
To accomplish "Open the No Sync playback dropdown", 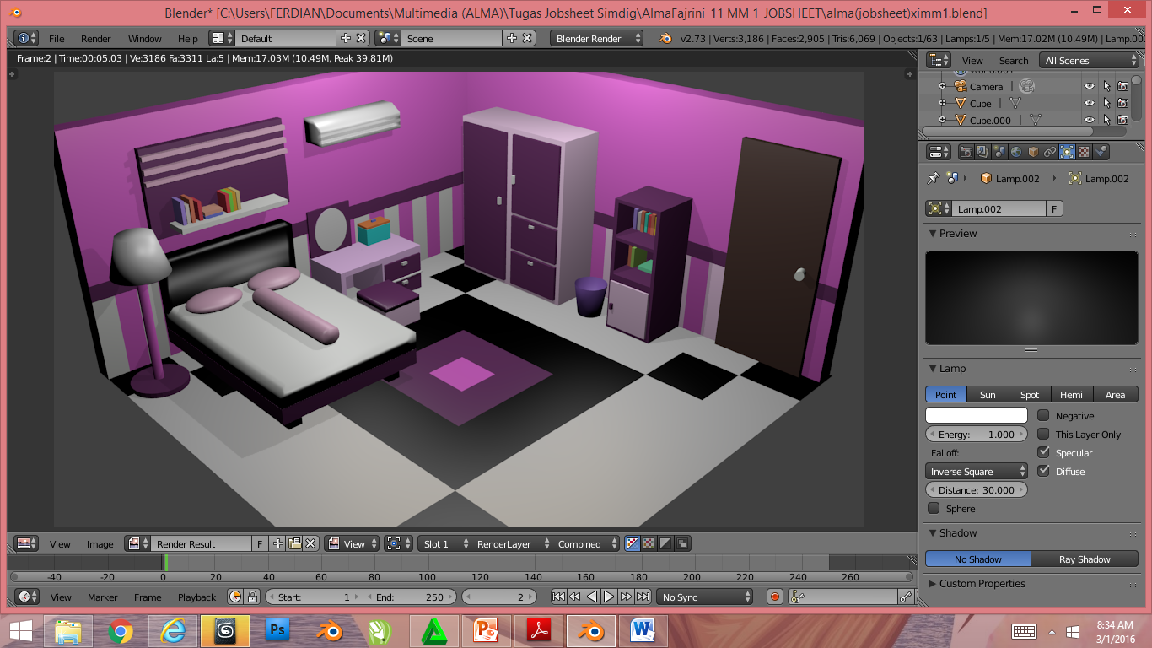I will click(x=704, y=597).
